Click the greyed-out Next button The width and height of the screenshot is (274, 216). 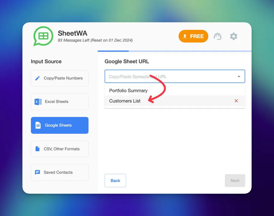tap(235, 181)
